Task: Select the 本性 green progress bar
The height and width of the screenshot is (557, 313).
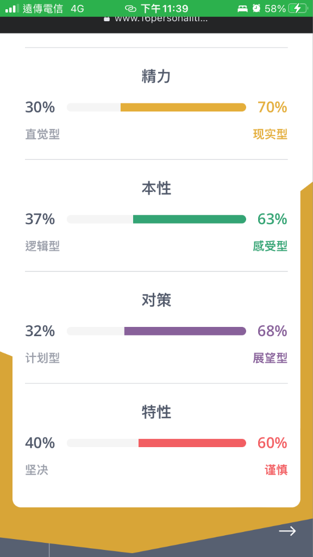Action: tap(156, 219)
